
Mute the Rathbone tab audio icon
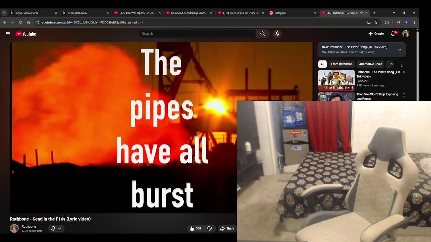pos(361,13)
